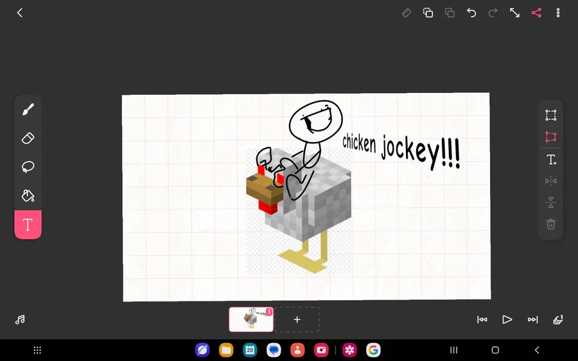Viewport: 578px width, 361px height.
Task: Select frame 1 thumbnail
Action: [251, 319]
